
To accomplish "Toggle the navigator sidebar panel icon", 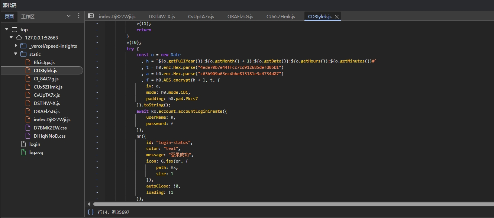I will click(90, 16).
